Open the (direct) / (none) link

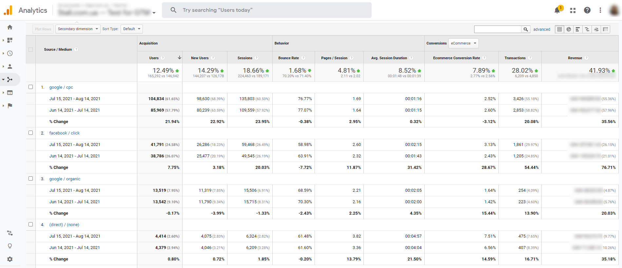[64, 224]
